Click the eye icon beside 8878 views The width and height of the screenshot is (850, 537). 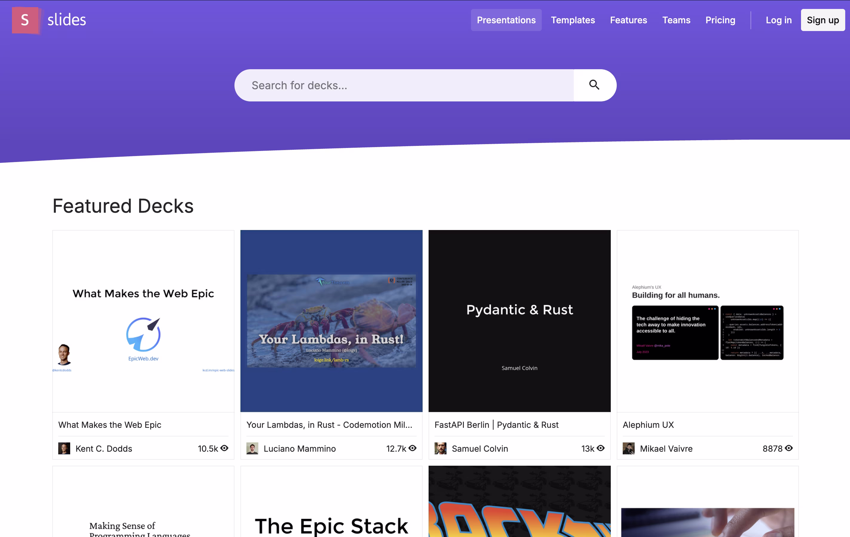click(789, 448)
